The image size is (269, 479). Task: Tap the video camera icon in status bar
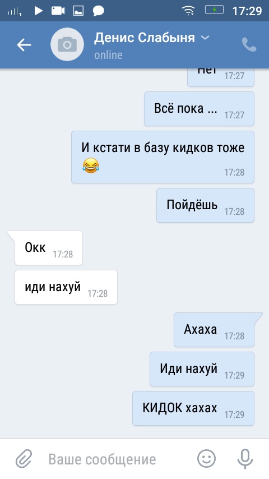[58, 11]
